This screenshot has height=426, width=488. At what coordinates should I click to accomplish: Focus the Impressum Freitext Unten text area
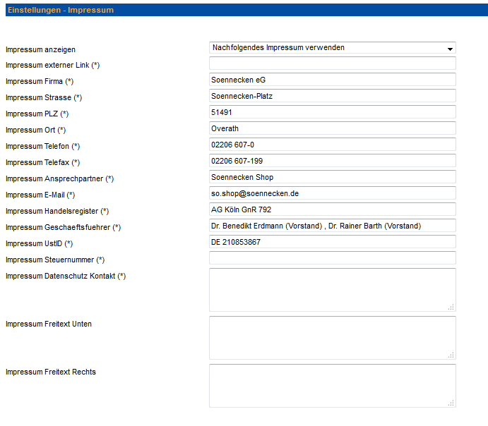click(333, 338)
